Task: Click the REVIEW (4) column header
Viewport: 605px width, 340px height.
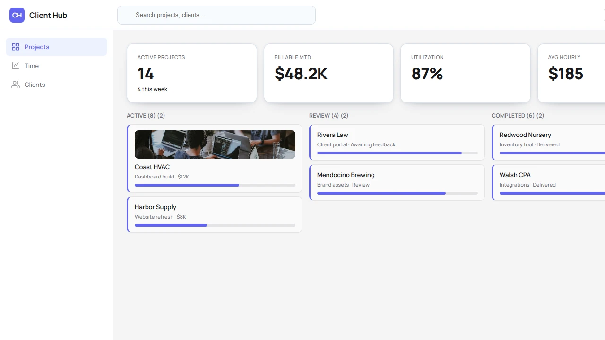Action: [x=328, y=116]
